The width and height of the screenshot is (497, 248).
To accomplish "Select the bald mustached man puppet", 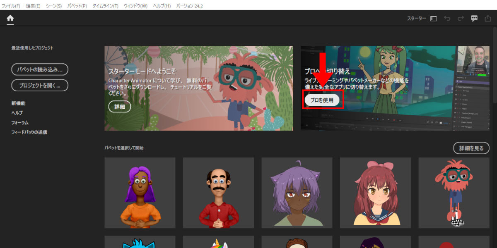I will click(x=218, y=193).
